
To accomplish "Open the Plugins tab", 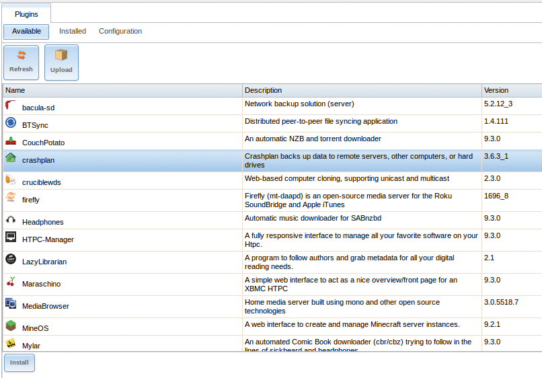I will click(26, 14).
